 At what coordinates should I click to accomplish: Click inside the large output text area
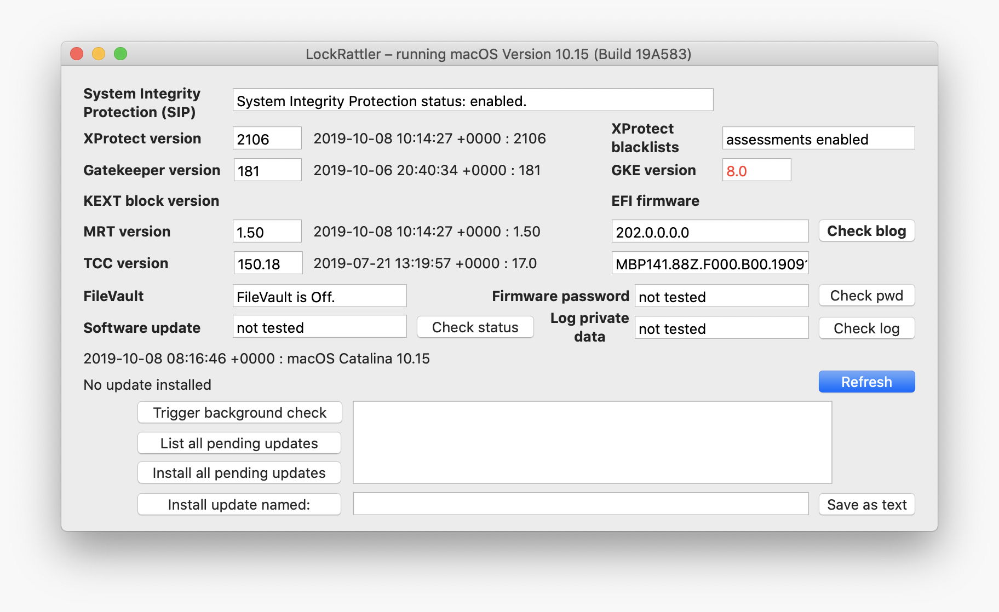click(592, 442)
